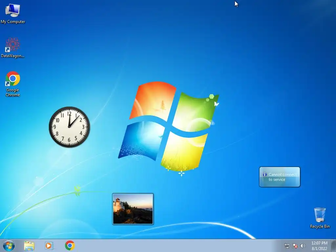Click the "Recycle Bin" label text
336x252 pixels.
coord(320,226)
